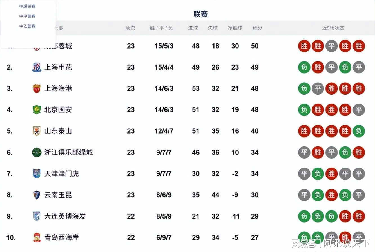
Task: Click the 进球 column header
Action: [x=193, y=28]
